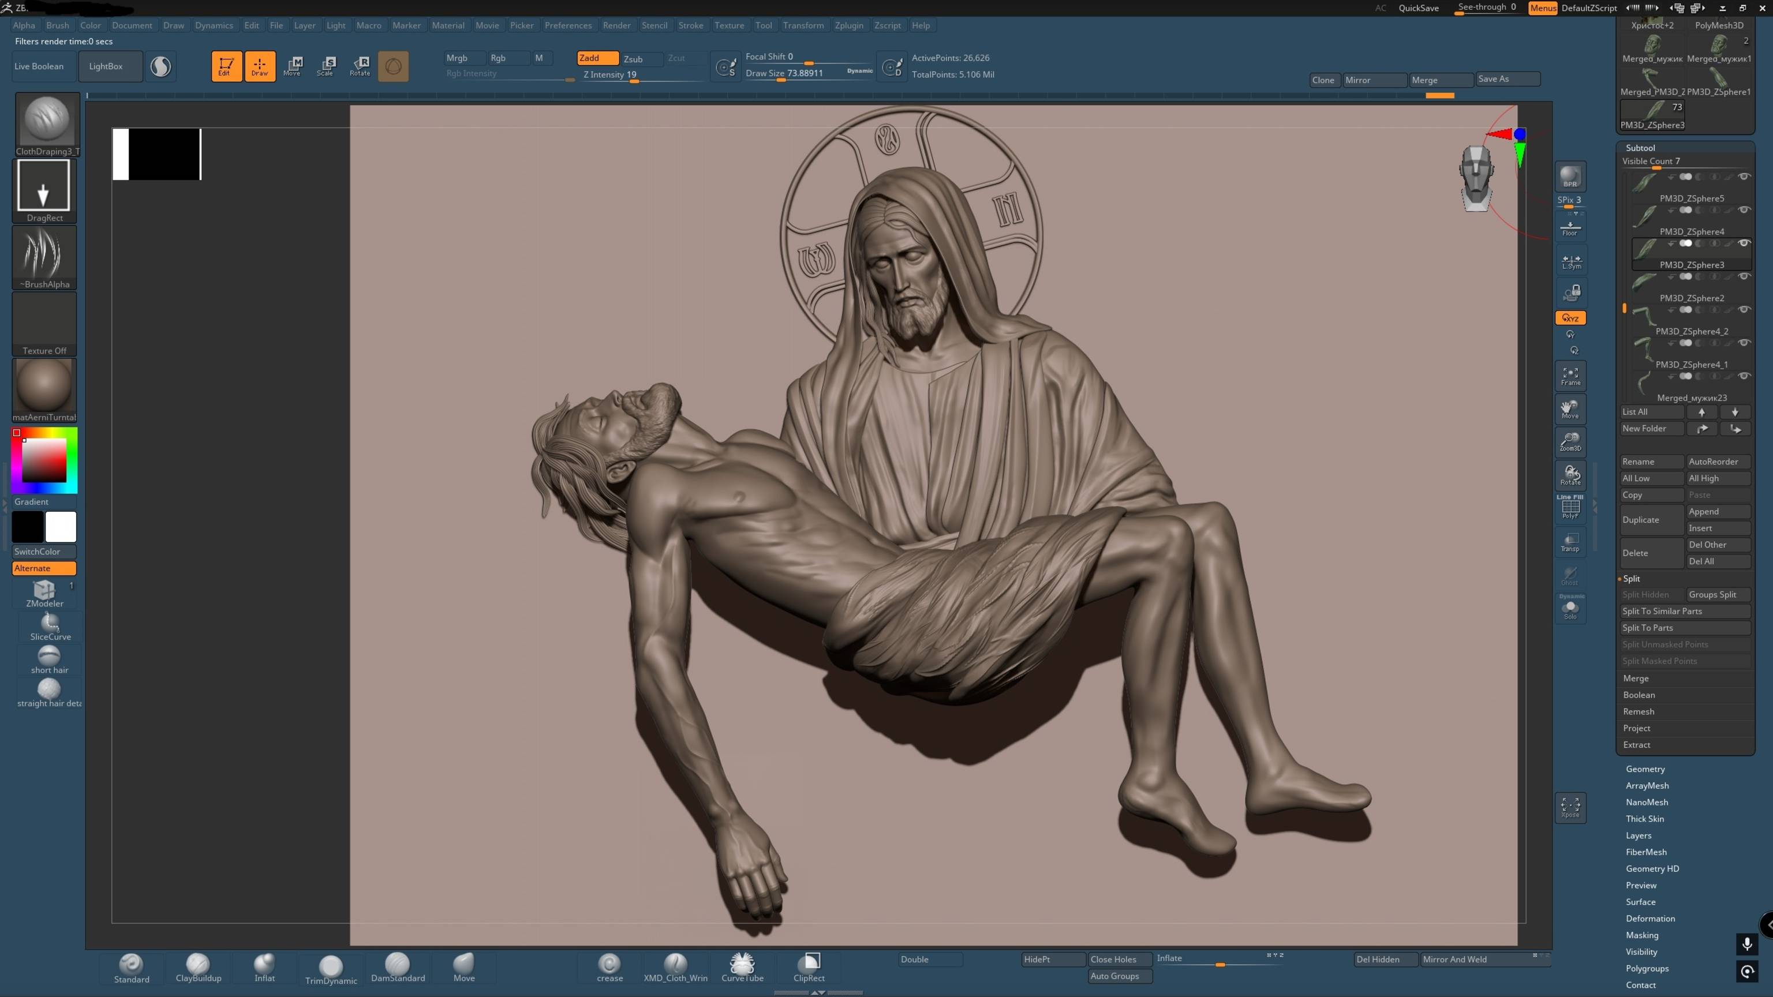Expand the Extract subsection
1773x997 pixels.
[x=1636, y=744]
